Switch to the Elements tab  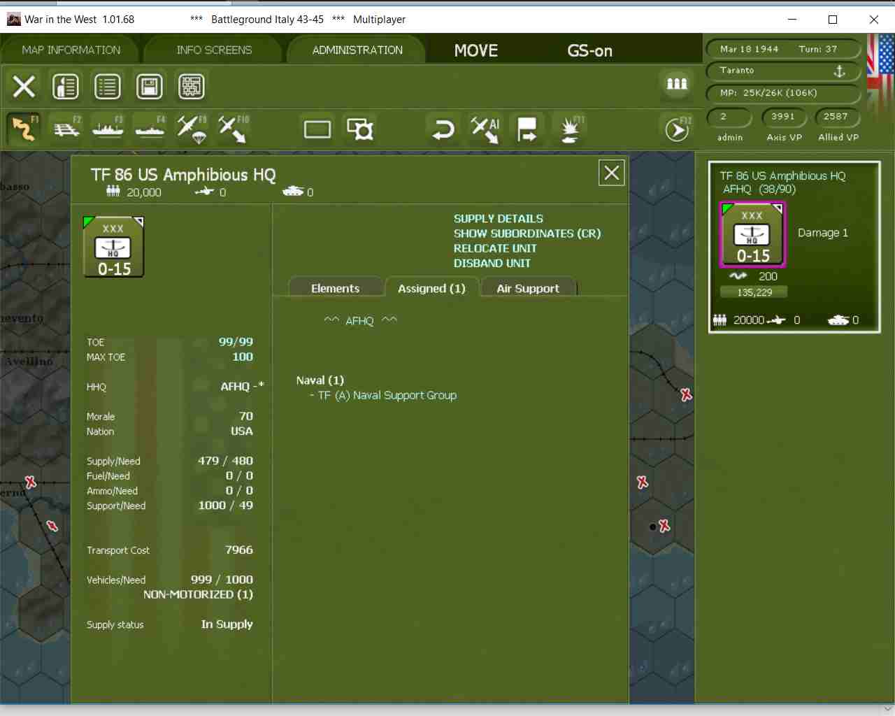coord(336,288)
